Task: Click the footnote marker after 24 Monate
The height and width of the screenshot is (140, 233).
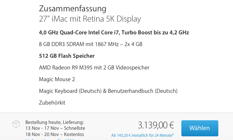Action: [x=173, y=134]
